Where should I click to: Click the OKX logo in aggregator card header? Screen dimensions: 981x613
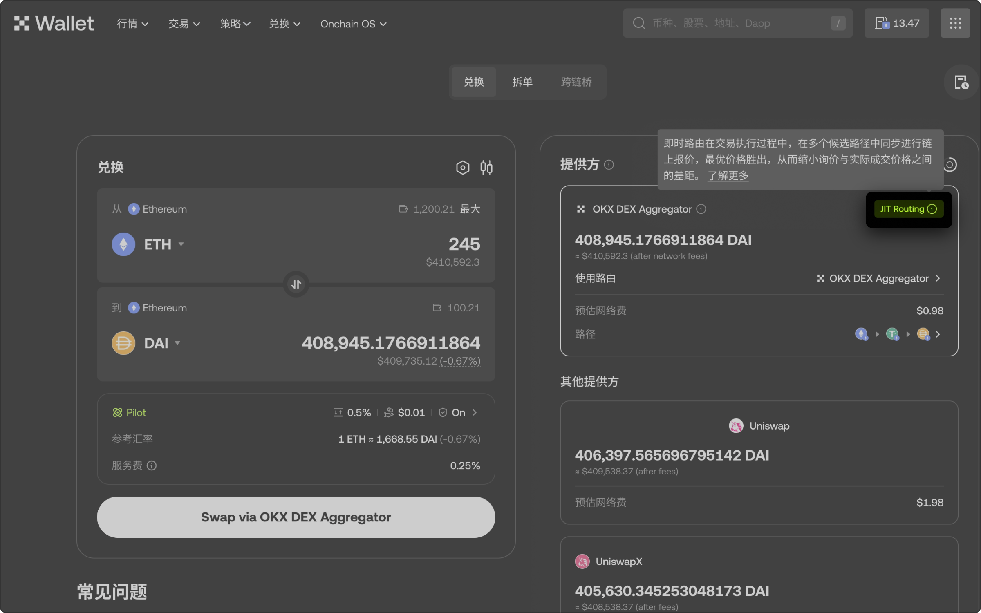coord(580,209)
